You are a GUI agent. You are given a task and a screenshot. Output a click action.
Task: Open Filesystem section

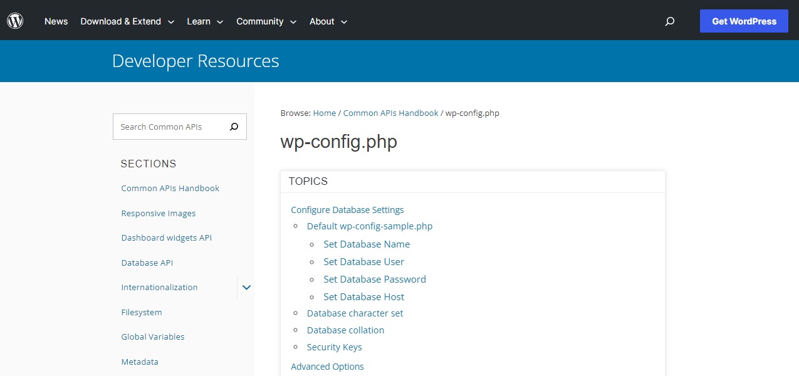(x=142, y=313)
